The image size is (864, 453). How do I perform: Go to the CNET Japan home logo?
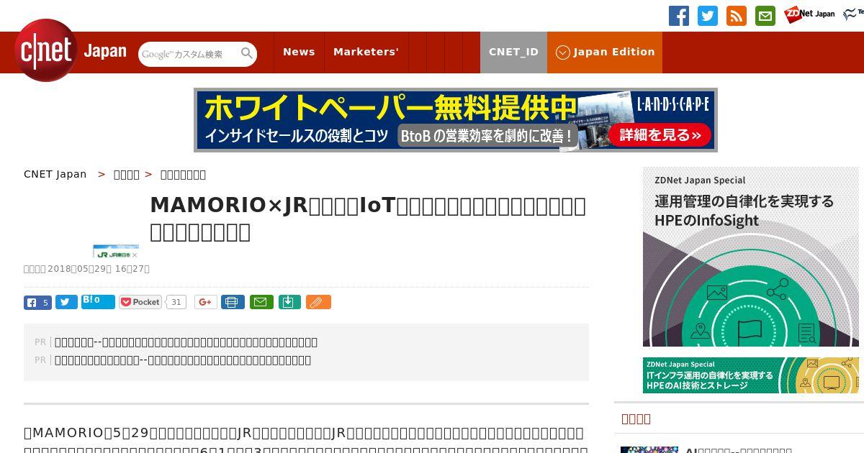coord(71,51)
